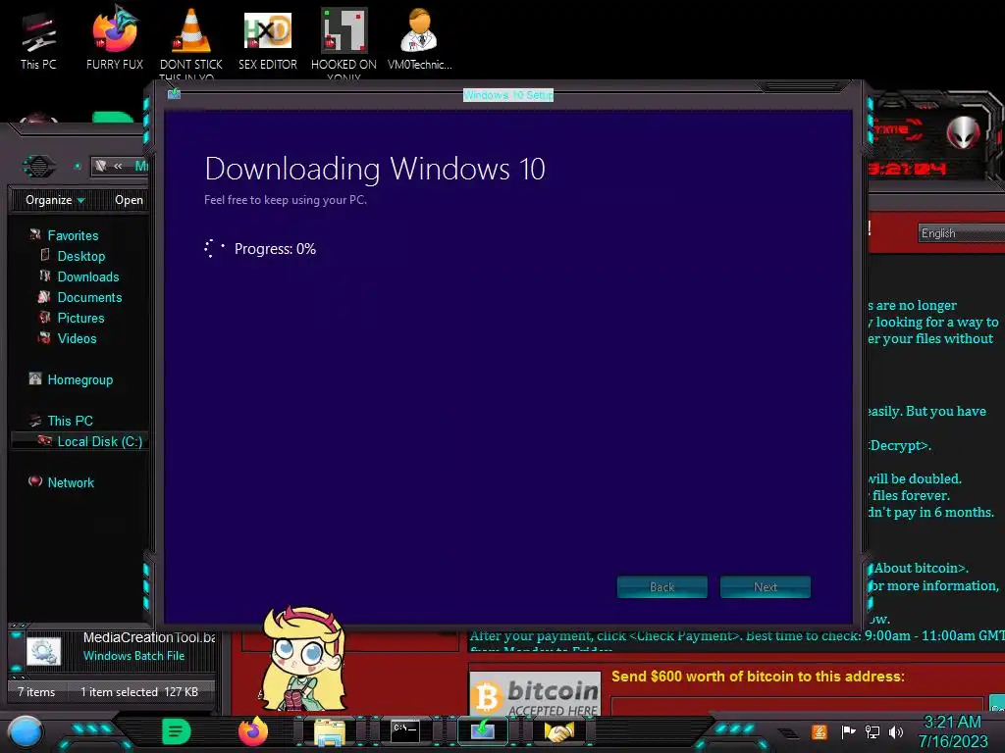Click the Explorer navigation hexagon button
The width and height of the screenshot is (1005, 753).
tap(38, 167)
